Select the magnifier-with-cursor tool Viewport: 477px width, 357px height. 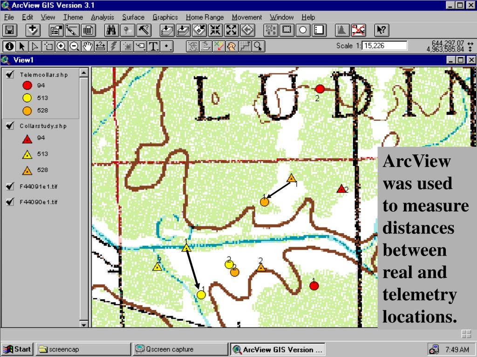click(258, 46)
